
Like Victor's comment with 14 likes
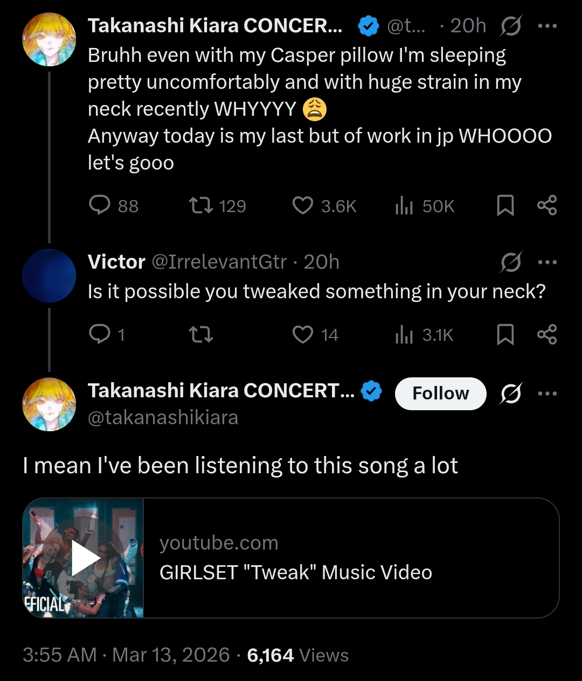(x=303, y=334)
